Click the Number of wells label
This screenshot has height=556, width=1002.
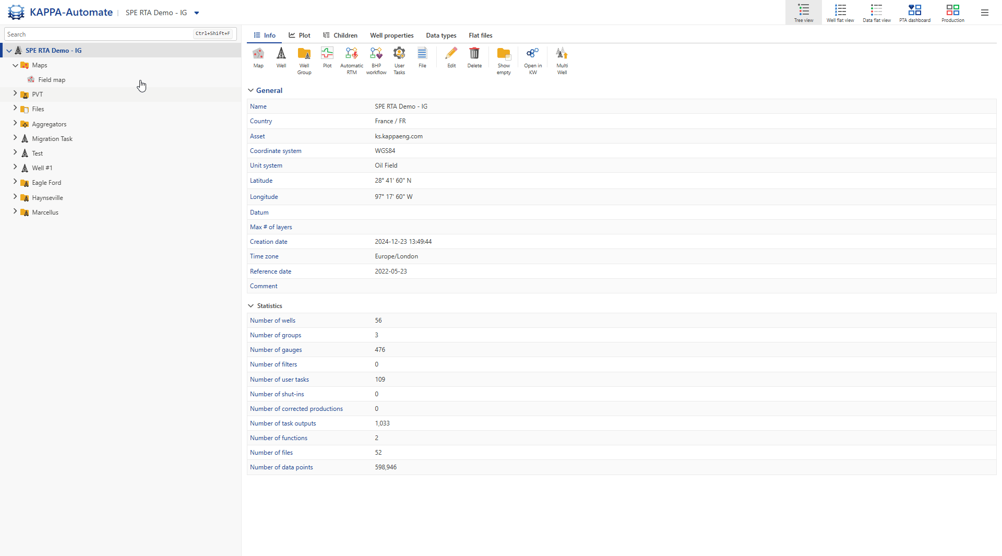click(272, 321)
